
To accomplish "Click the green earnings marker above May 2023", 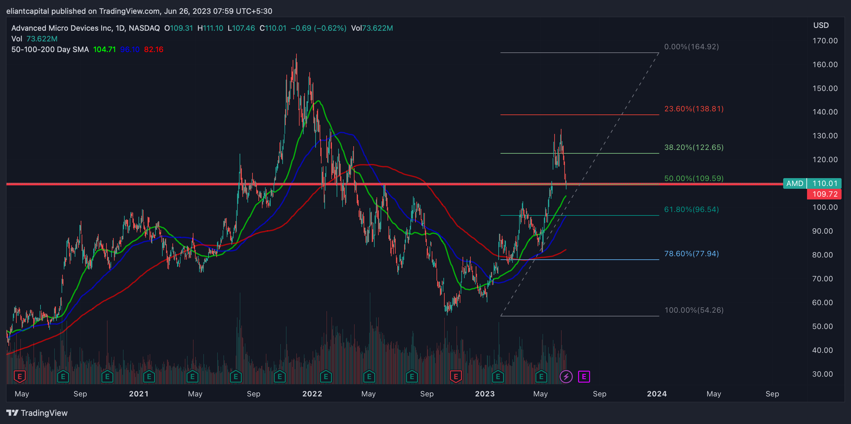I will coord(541,376).
